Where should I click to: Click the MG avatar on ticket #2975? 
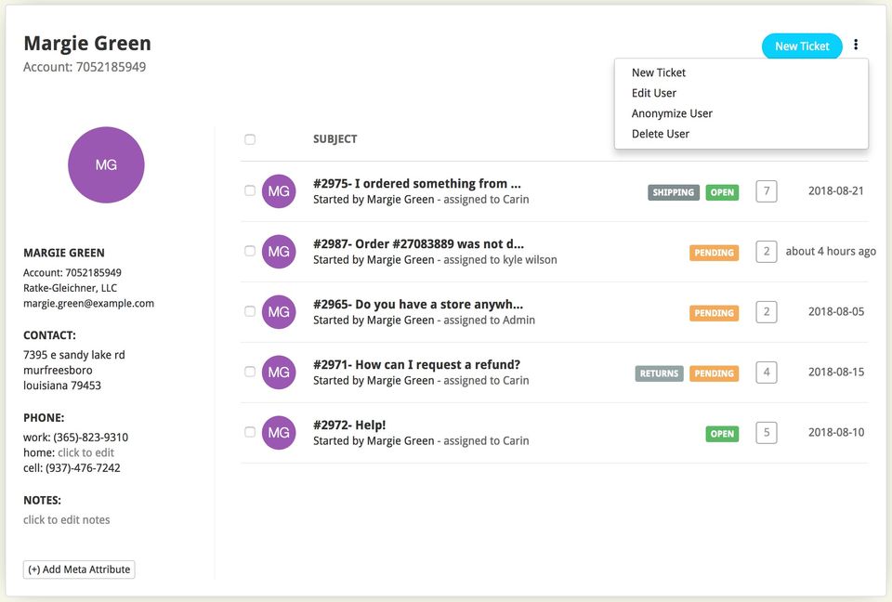click(x=279, y=191)
